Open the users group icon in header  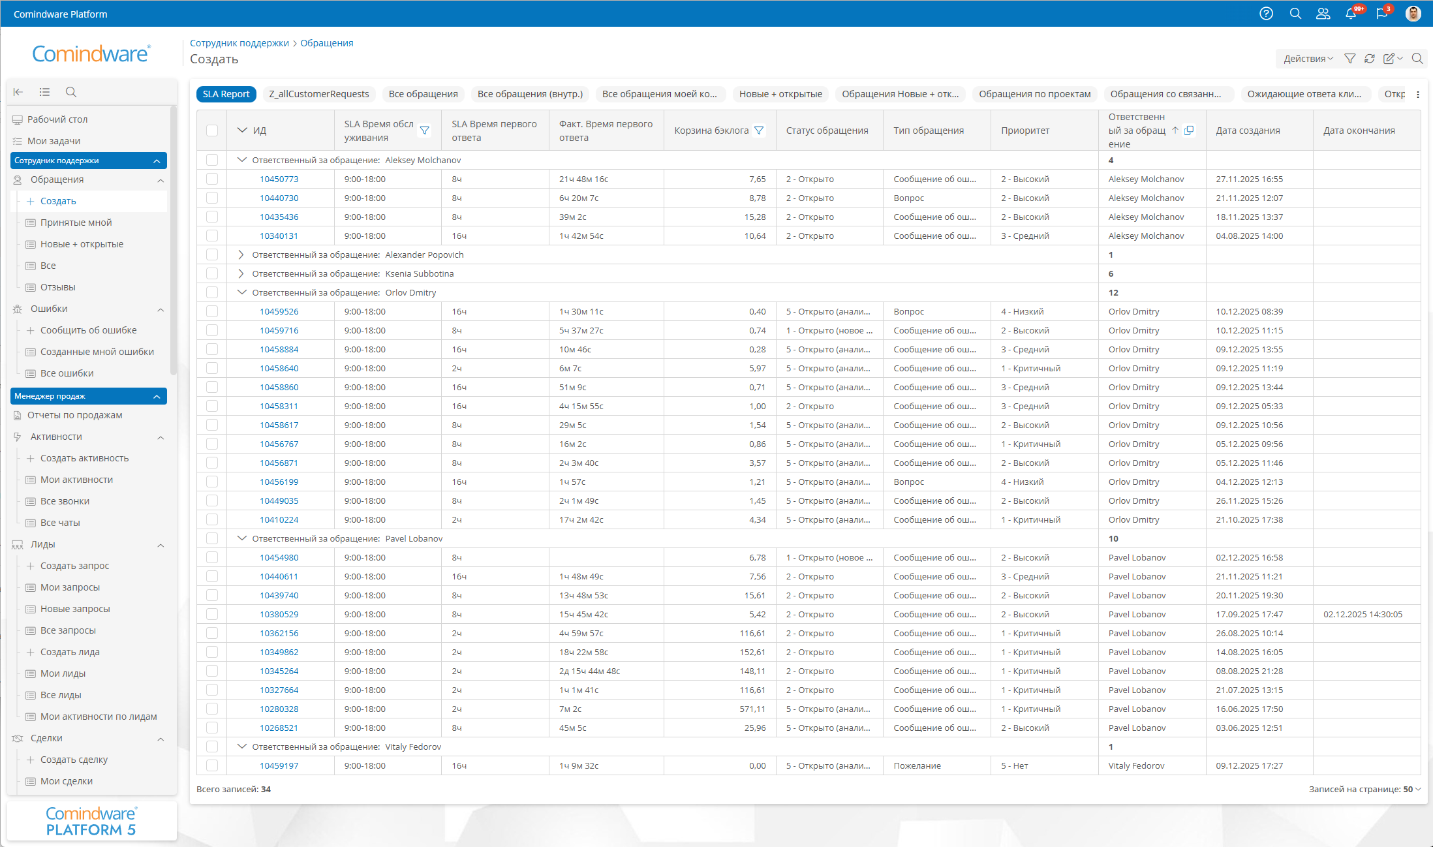click(x=1323, y=14)
